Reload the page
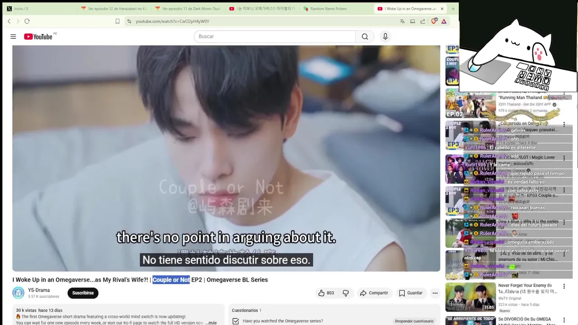This screenshot has width=578, height=325. (27, 21)
